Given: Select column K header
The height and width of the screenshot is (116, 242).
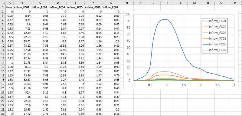Looking at the screenshot, I should click(167, 3).
